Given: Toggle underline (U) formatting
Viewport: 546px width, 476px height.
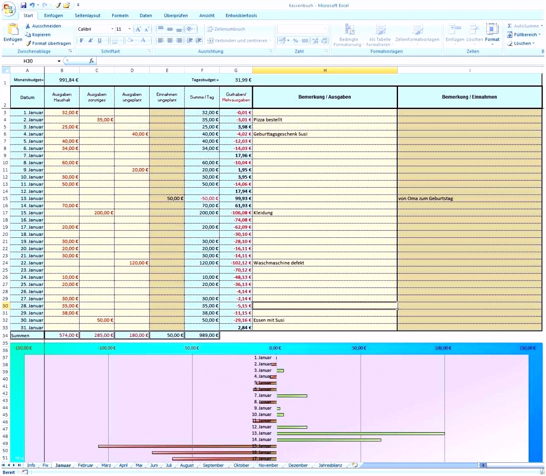Looking at the screenshot, I should (99, 41).
